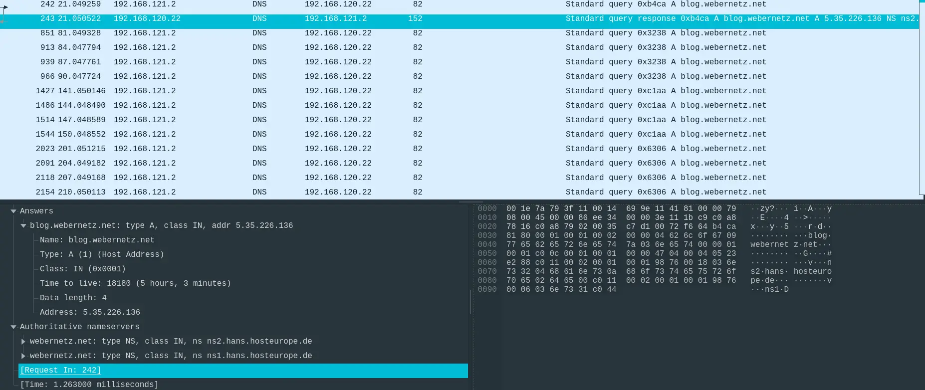Image resolution: width=925 pixels, height=390 pixels.
Task: Follow the Request In: 242 link
Action: tap(60, 370)
